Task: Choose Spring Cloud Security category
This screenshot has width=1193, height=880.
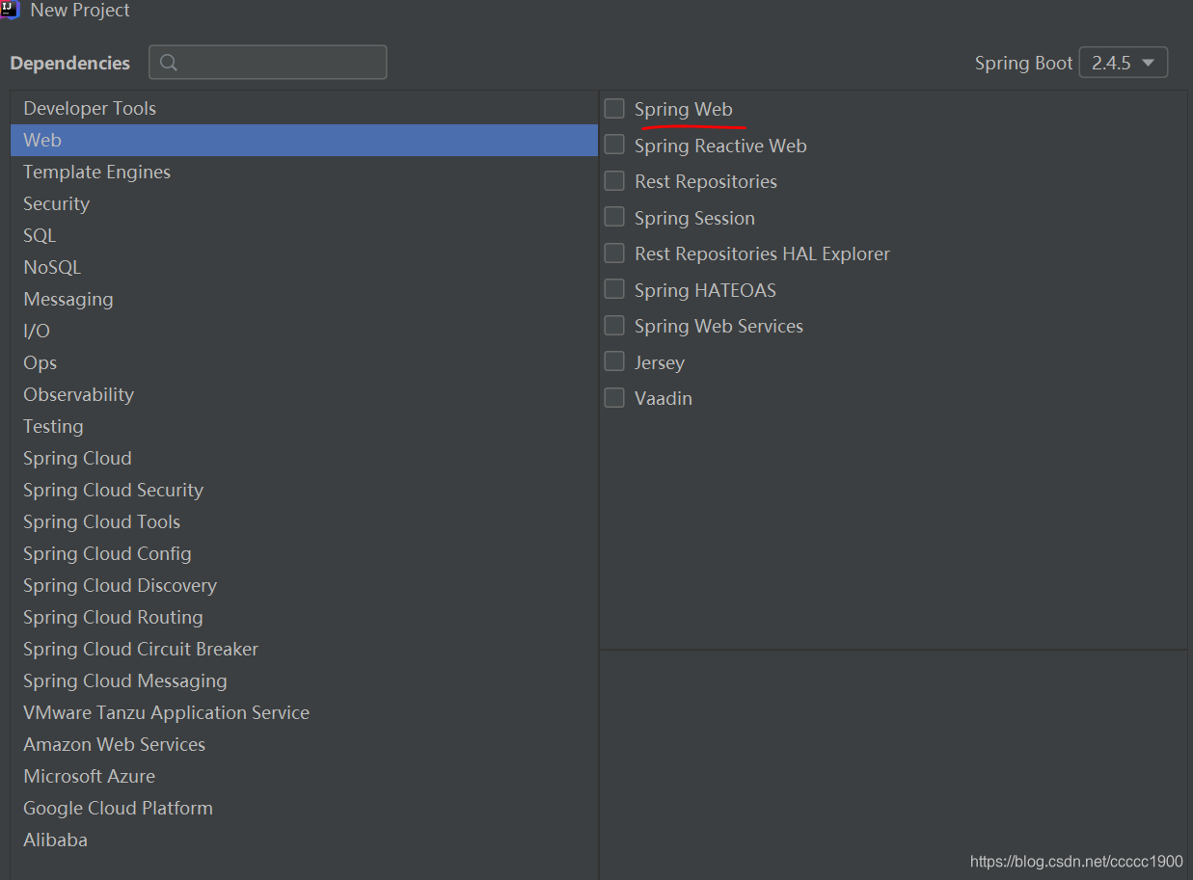Action: (304, 490)
